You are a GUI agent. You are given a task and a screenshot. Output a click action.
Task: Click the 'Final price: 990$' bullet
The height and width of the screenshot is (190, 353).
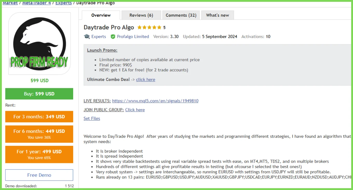pyautogui.click(x=116, y=65)
